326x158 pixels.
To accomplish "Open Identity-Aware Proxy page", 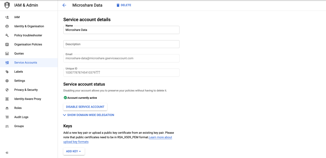I will 28,99.
